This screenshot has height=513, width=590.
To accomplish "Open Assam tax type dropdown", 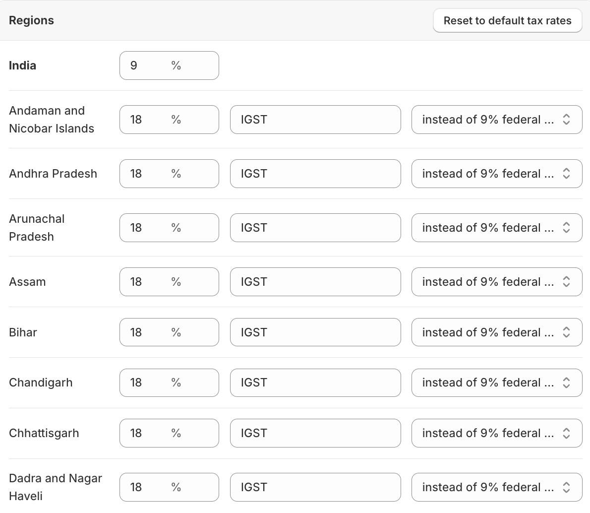I will (x=497, y=282).
